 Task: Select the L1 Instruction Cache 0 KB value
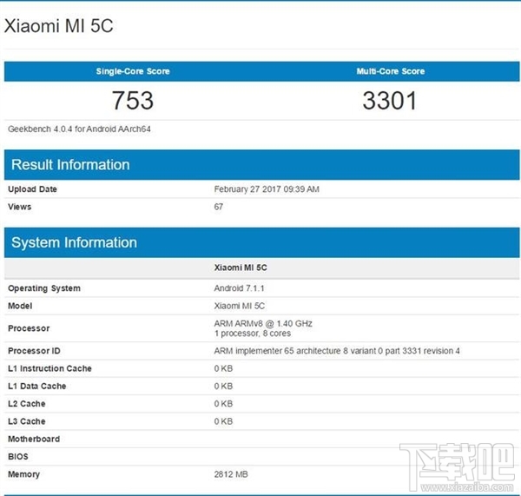pos(223,368)
